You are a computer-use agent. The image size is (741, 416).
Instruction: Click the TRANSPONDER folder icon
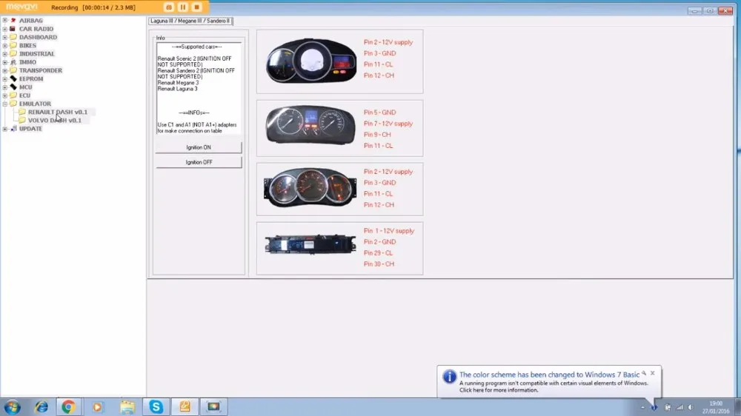click(13, 70)
